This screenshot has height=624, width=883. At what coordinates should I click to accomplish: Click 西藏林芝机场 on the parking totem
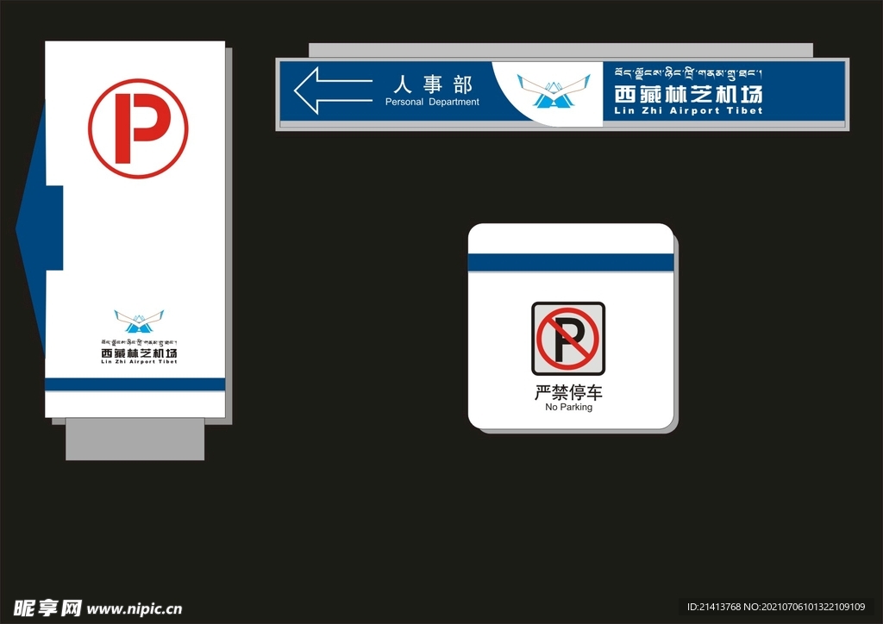coord(139,353)
